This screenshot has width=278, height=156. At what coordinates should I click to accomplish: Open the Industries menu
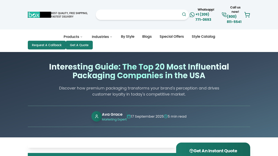[102, 37]
